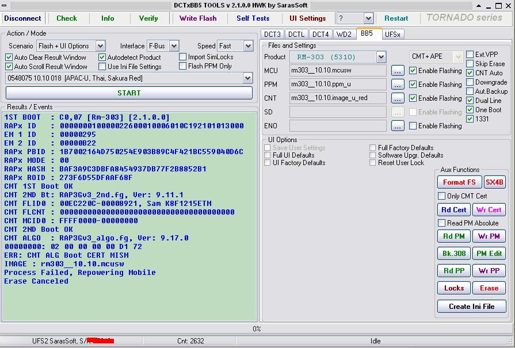The width and height of the screenshot is (515, 348).
Task: Click the Create Ini File button
Action: (472, 307)
